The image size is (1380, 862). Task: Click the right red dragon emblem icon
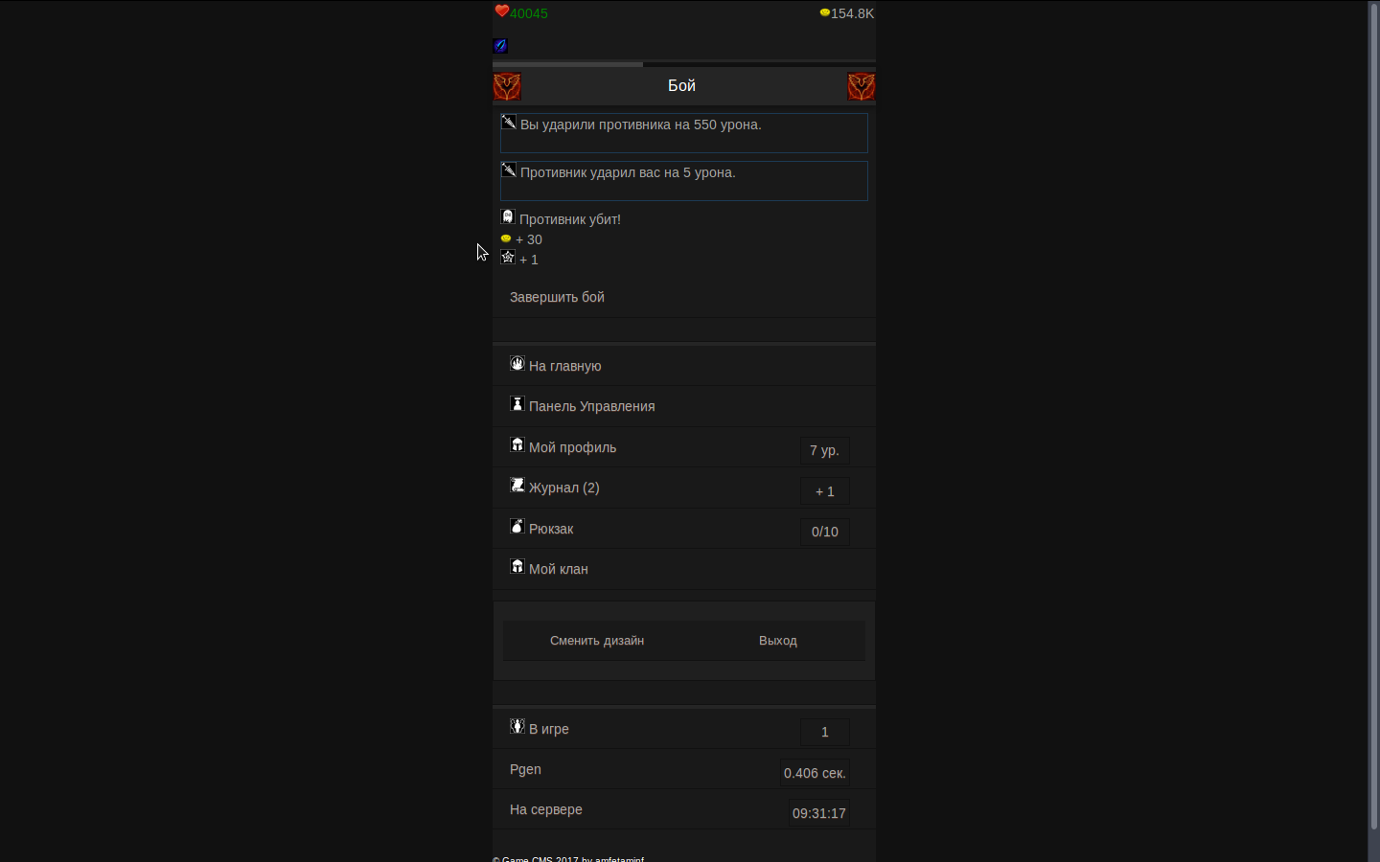click(x=861, y=86)
